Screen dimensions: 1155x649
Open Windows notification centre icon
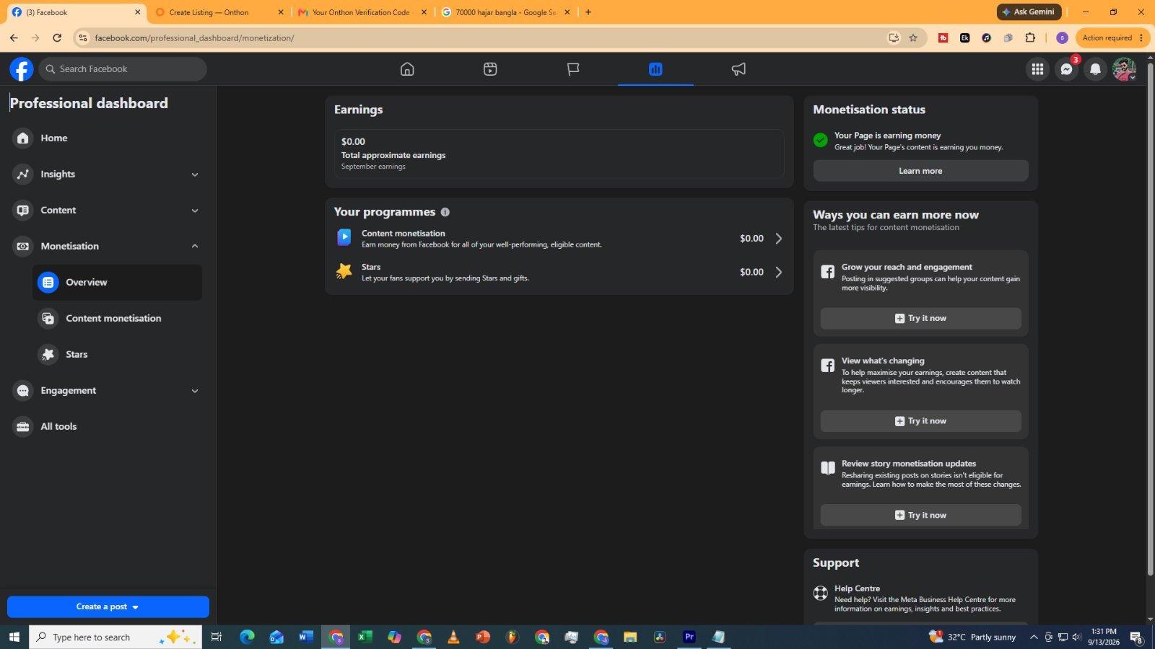1136,637
